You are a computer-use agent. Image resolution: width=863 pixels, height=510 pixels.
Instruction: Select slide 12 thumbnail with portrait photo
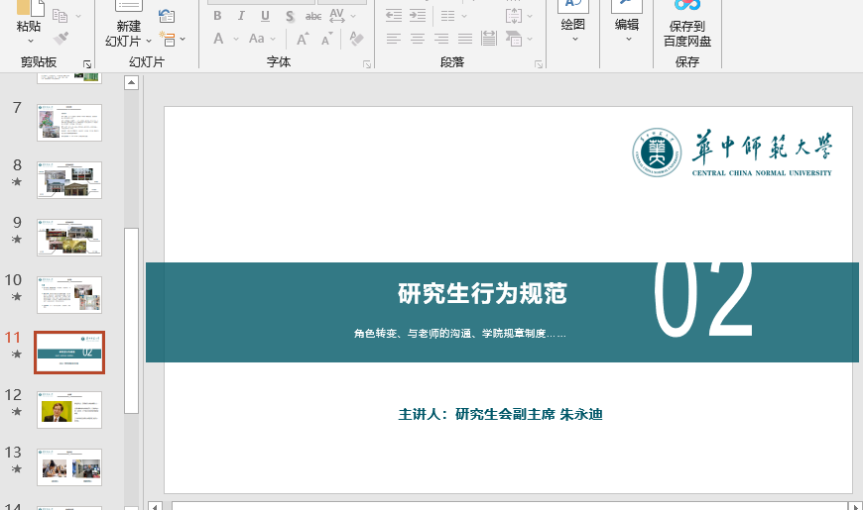tap(69, 409)
